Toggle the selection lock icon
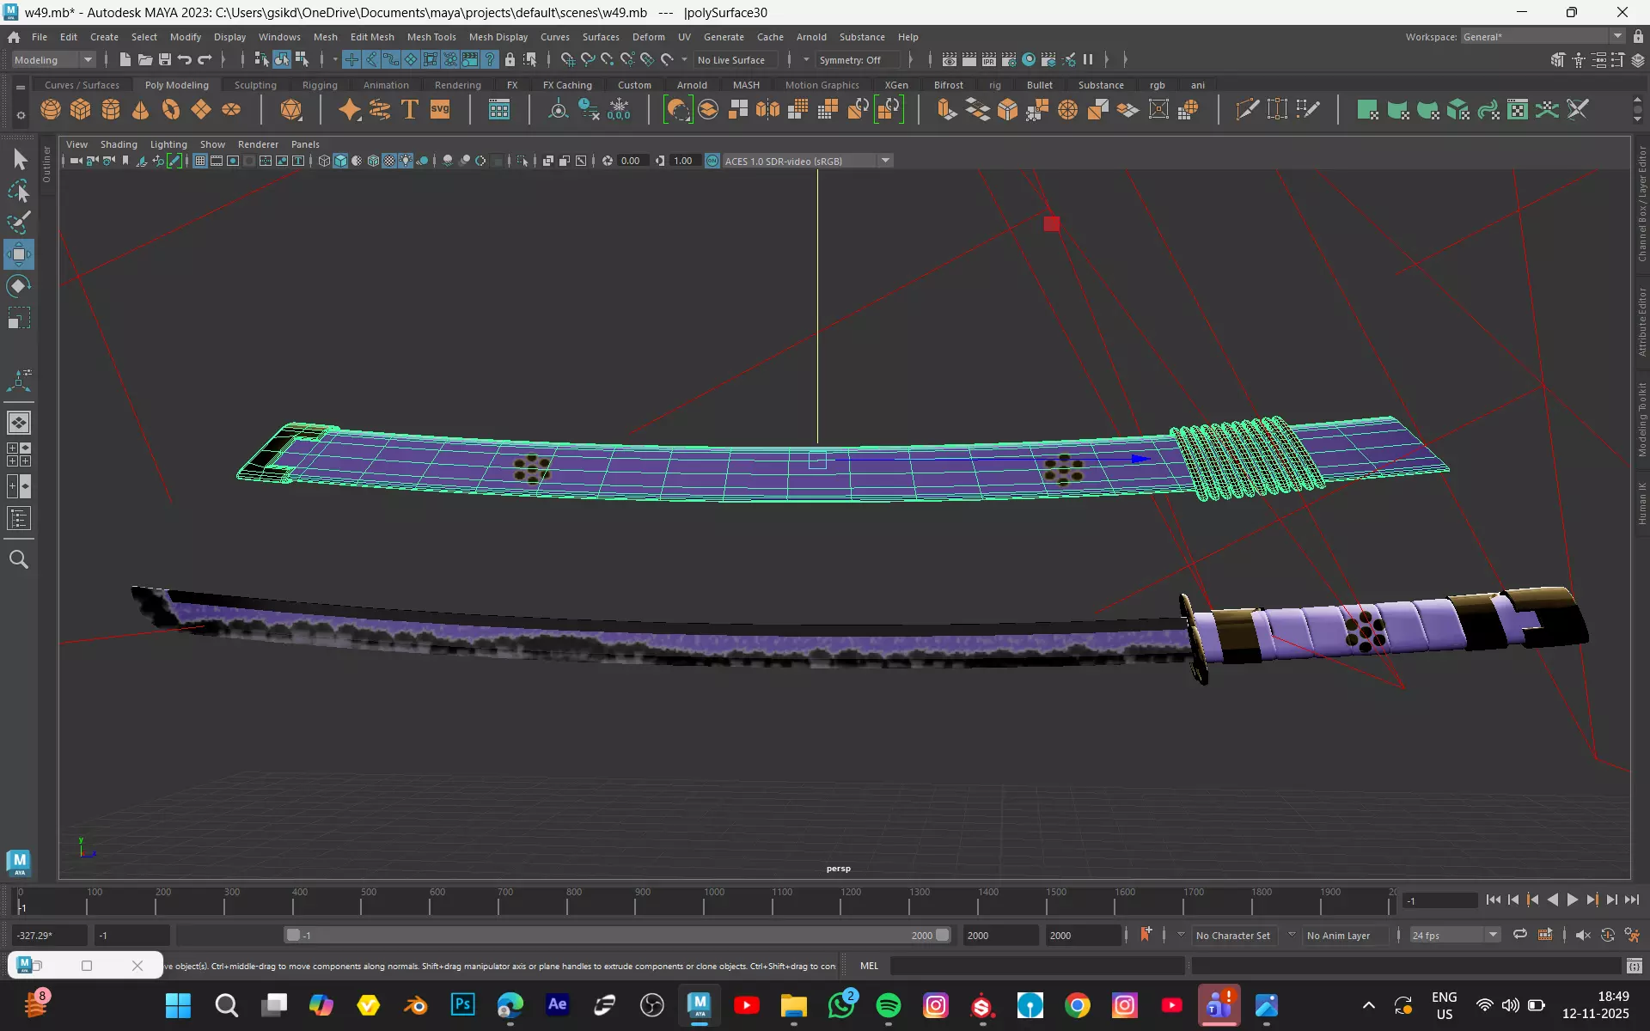Screen dimensions: 1650x1031 coord(510,59)
